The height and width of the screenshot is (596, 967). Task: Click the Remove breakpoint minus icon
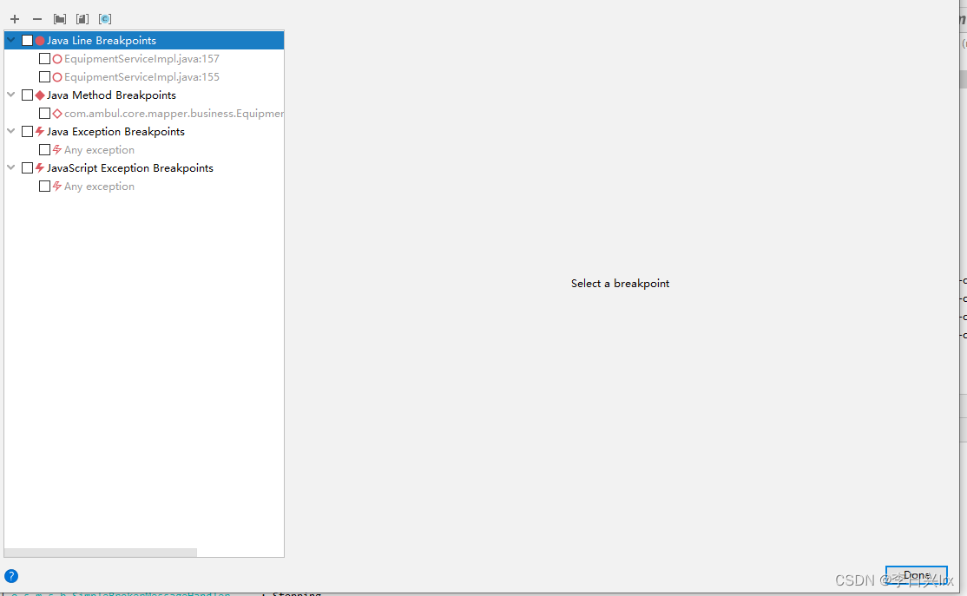point(37,19)
